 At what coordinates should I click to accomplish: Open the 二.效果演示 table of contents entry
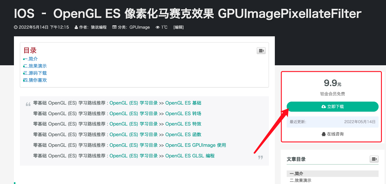(x=35, y=66)
